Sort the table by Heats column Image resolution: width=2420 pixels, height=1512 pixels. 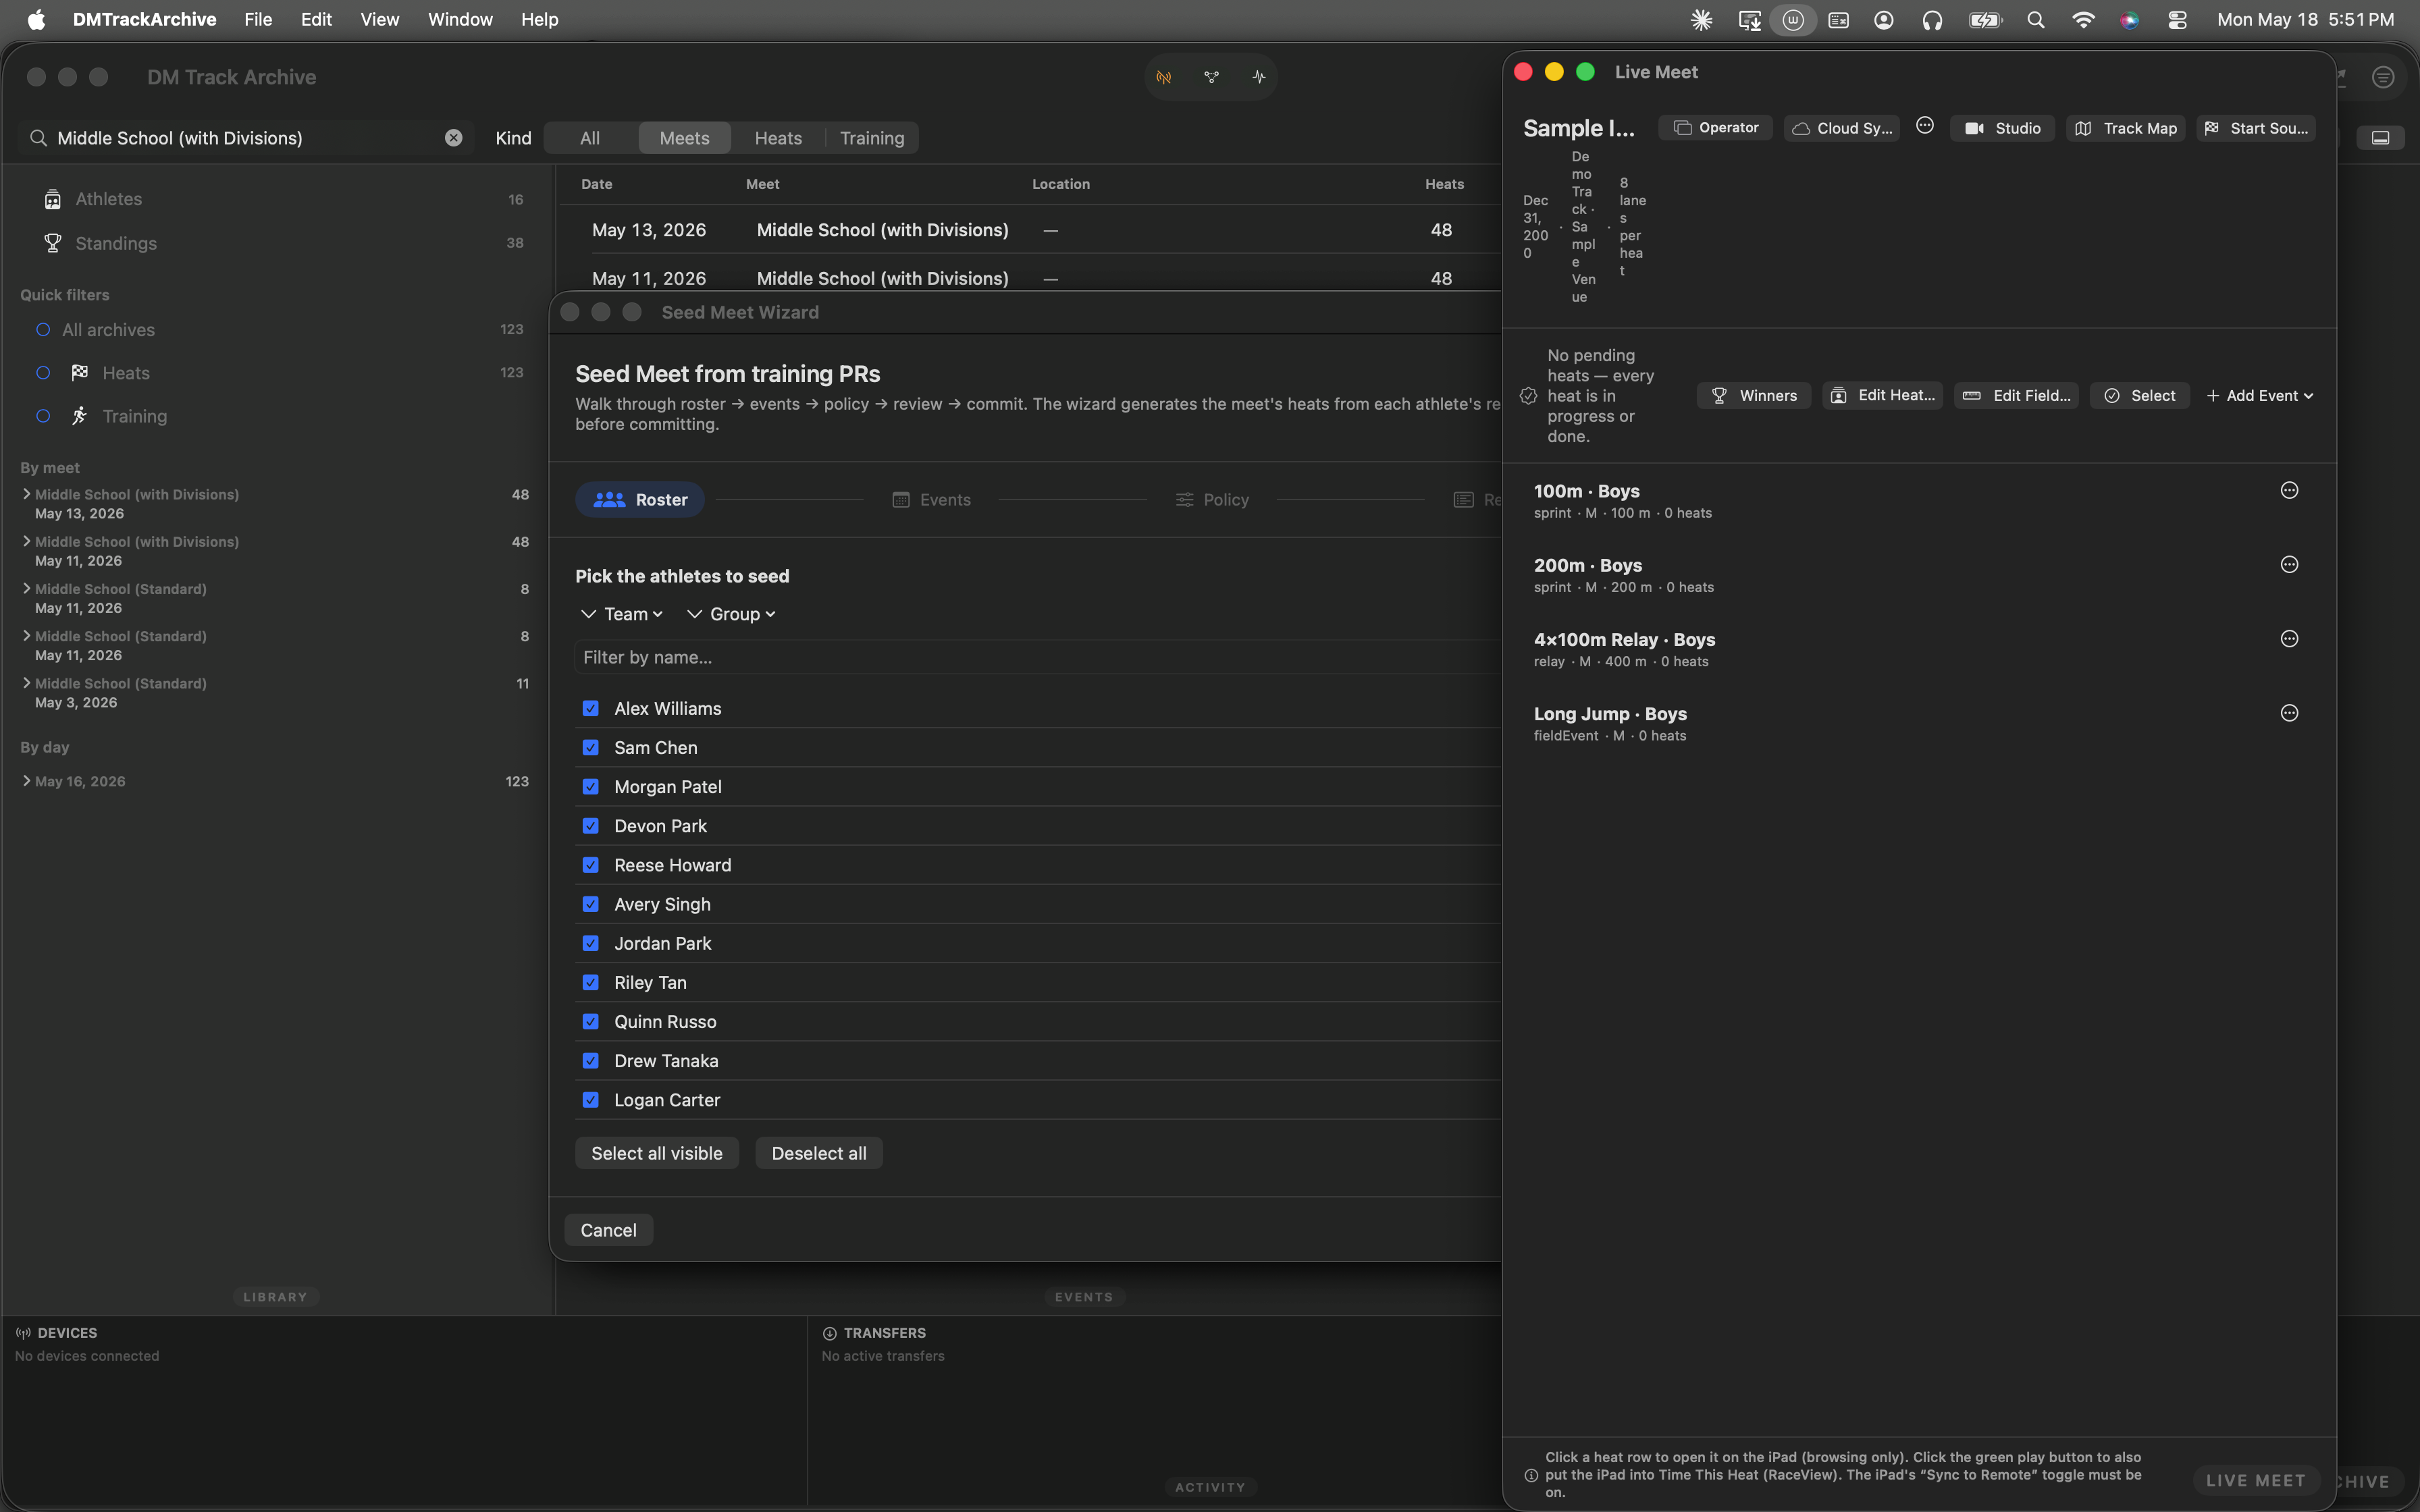click(1444, 184)
